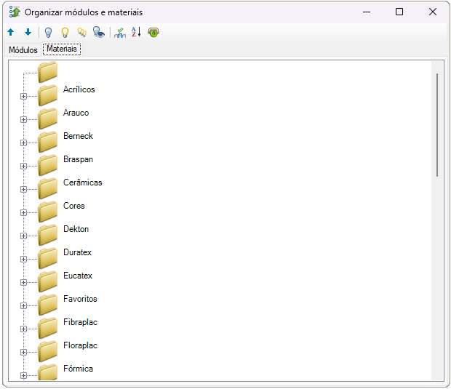
Task: Select the Braspan tree label
Action: (79, 159)
